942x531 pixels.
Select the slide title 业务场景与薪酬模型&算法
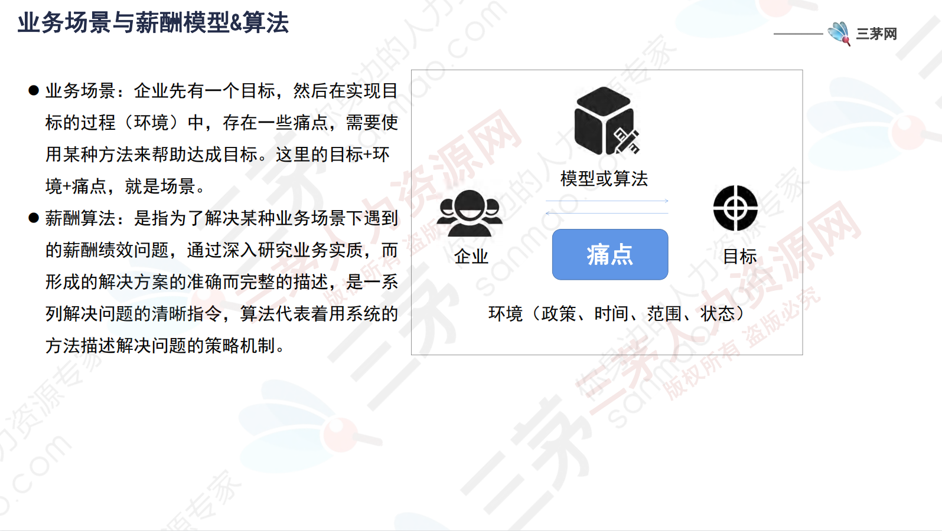(x=153, y=23)
